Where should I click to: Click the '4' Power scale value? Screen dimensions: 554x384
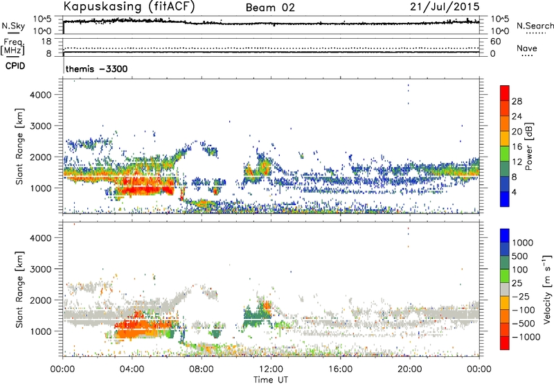pos(515,192)
